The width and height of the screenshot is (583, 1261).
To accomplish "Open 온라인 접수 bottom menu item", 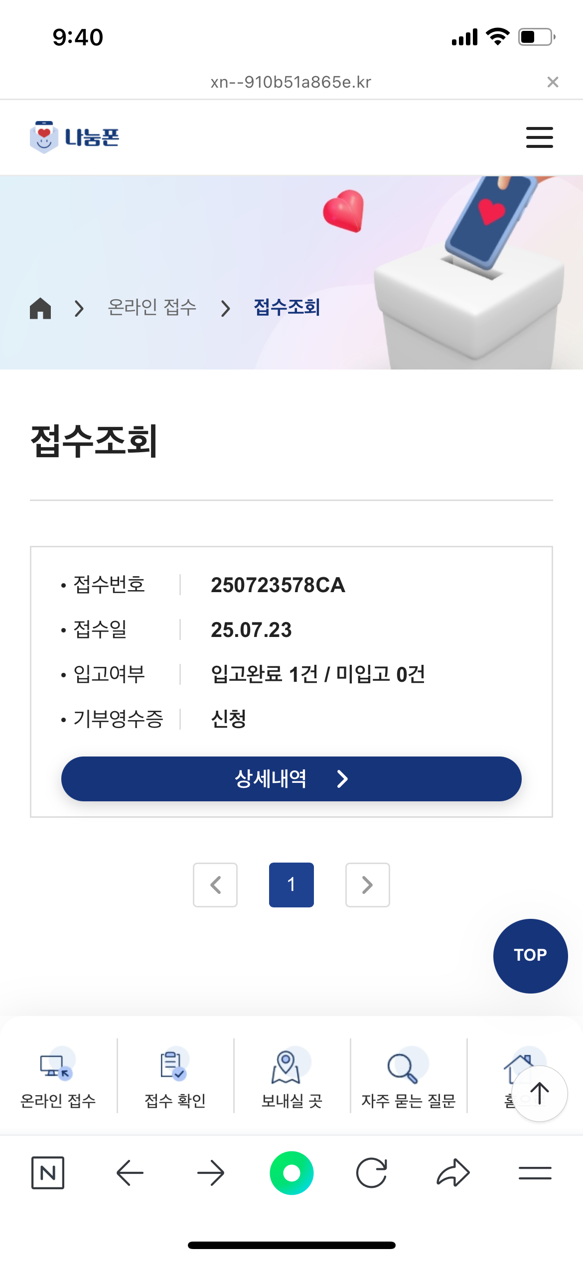I will tap(58, 1078).
